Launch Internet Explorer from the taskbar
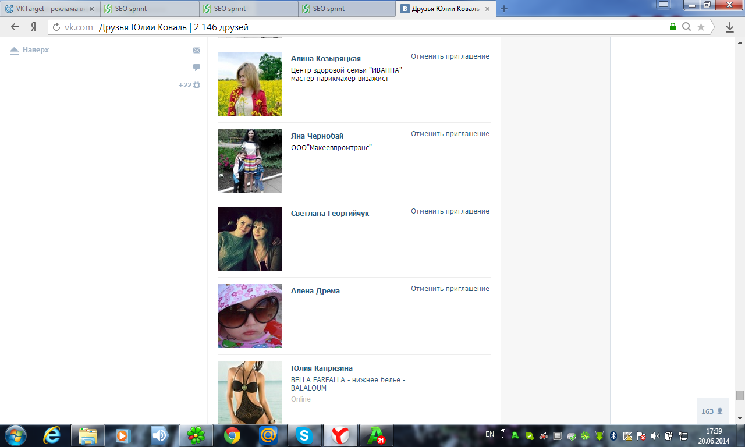745x447 pixels. tap(52, 435)
